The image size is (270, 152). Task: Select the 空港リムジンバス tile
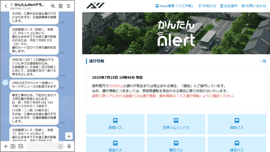point(176,124)
